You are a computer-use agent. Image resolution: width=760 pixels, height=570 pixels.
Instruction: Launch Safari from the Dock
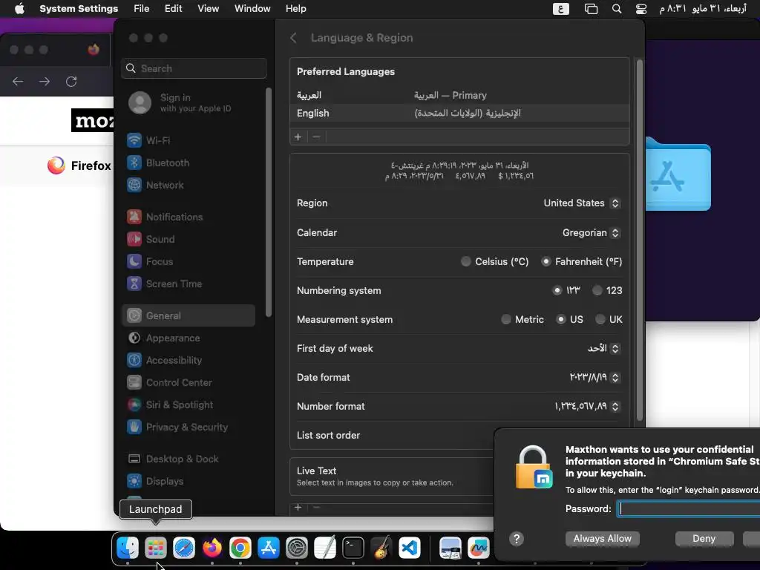(x=184, y=548)
